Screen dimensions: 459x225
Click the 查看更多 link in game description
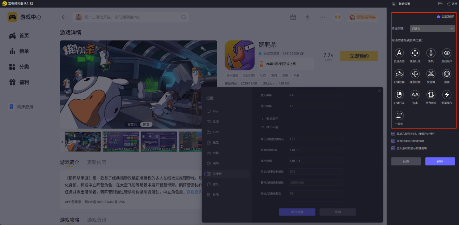(194, 192)
